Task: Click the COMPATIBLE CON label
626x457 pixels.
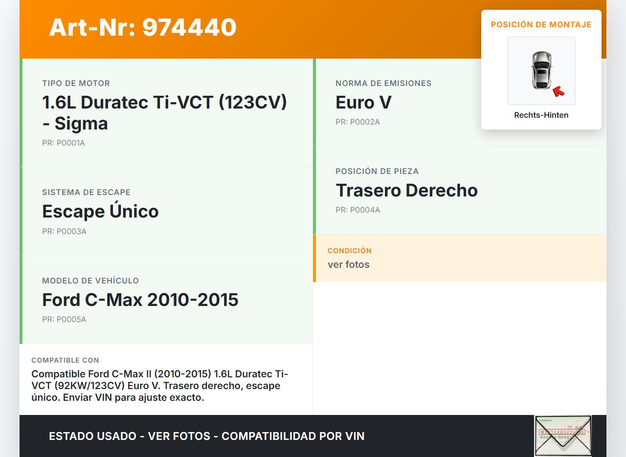Action: [65, 360]
